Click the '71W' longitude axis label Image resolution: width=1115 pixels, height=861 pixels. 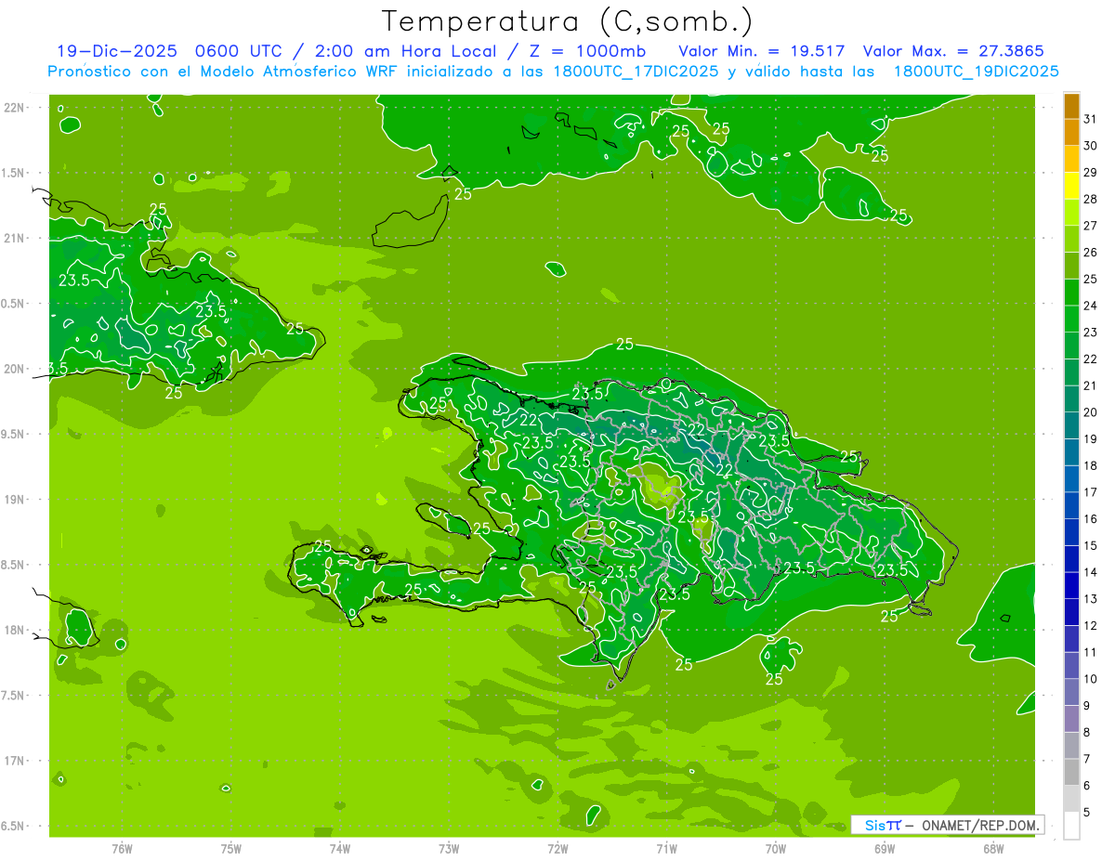coord(666,848)
